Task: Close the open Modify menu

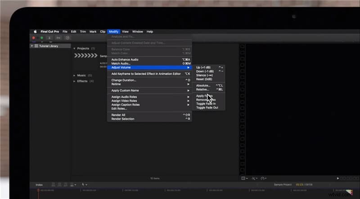Action: click(114, 32)
